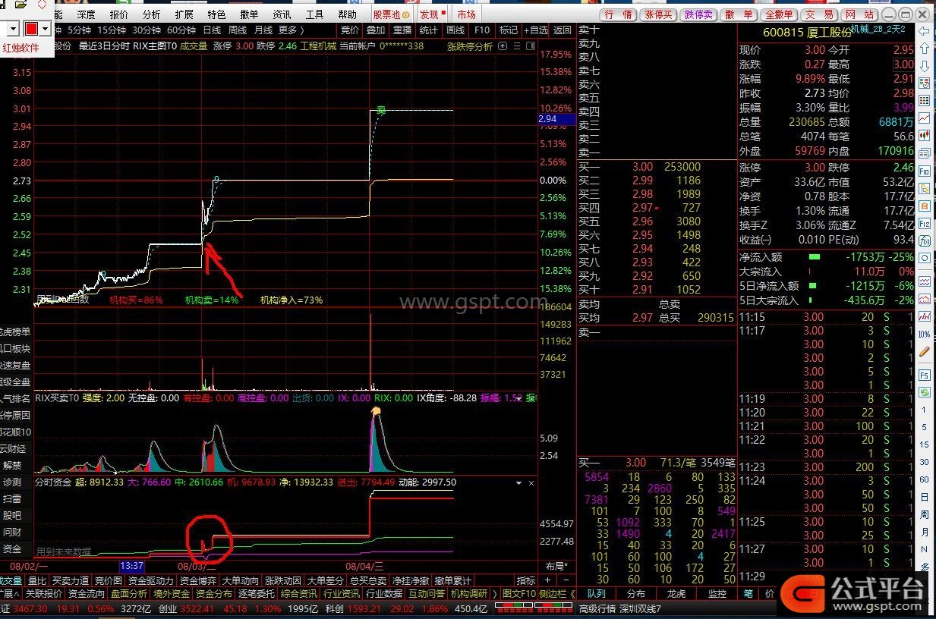Select the 竞价 toolbar button

(350, 30)
